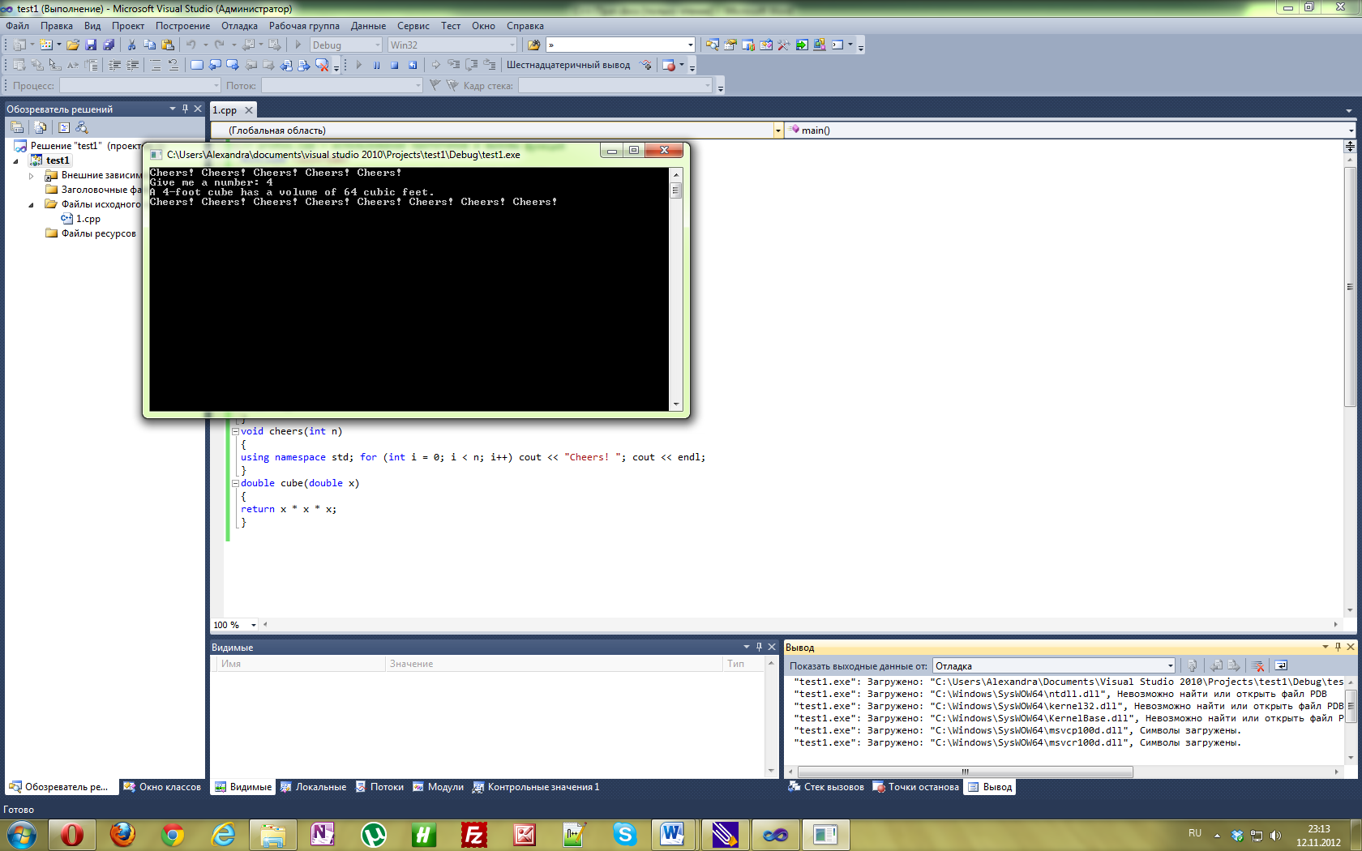This screenshot has height=851, width=1362.
Task: Switch to the Стек вызовов tab
Action: [826, 787]
